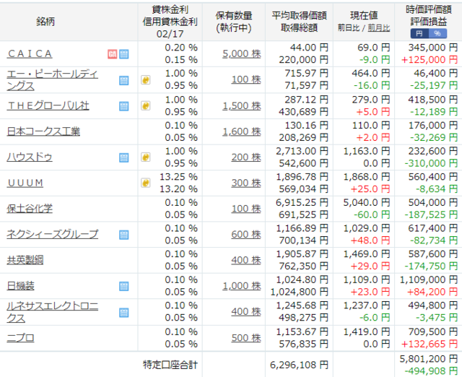Click ネクシィーズグループ quantity 600 株
The image size is (462, 377).
246,234
